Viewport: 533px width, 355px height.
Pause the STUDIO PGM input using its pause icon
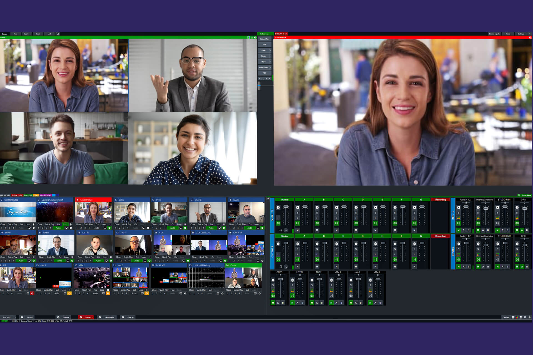[x=109, y=224]
